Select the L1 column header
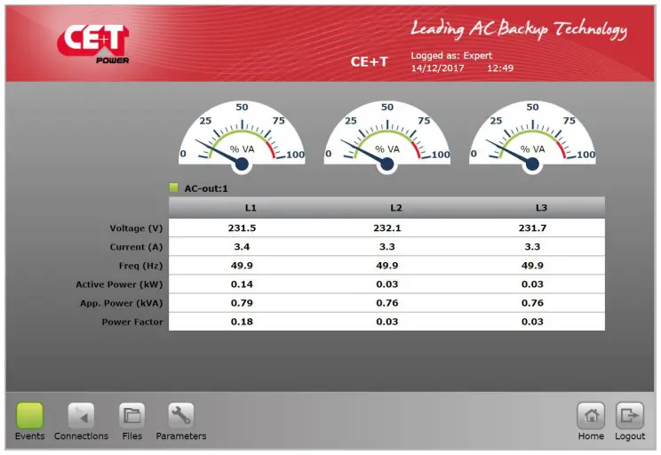The image size is (661, 455). [x=251, y=207]
